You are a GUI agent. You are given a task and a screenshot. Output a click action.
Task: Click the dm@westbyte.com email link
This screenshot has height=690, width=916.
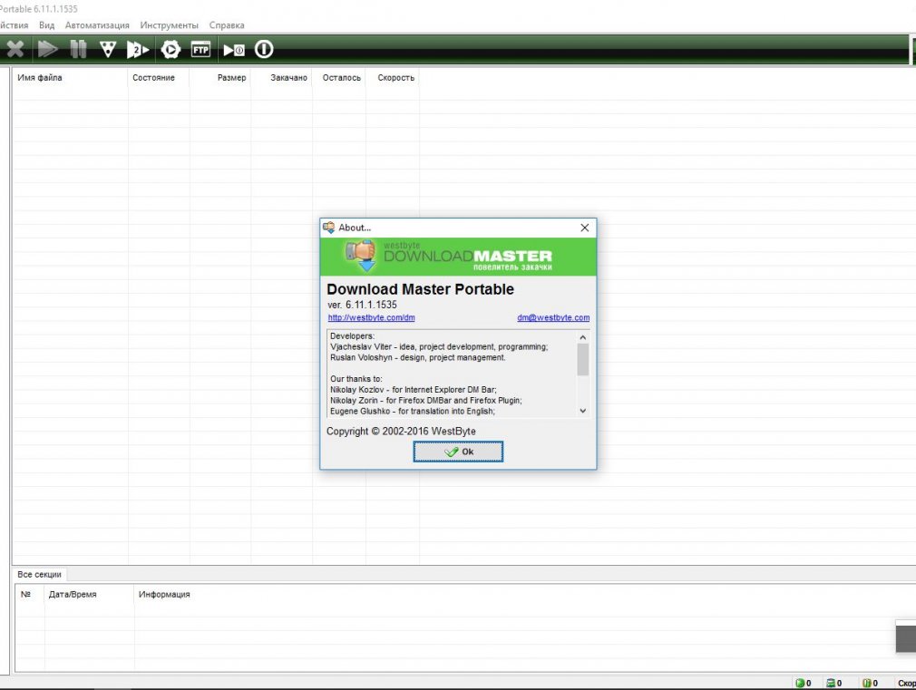pos(553,318)
